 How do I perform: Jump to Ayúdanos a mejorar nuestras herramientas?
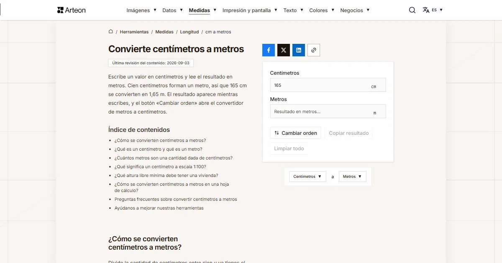(159, 208)
